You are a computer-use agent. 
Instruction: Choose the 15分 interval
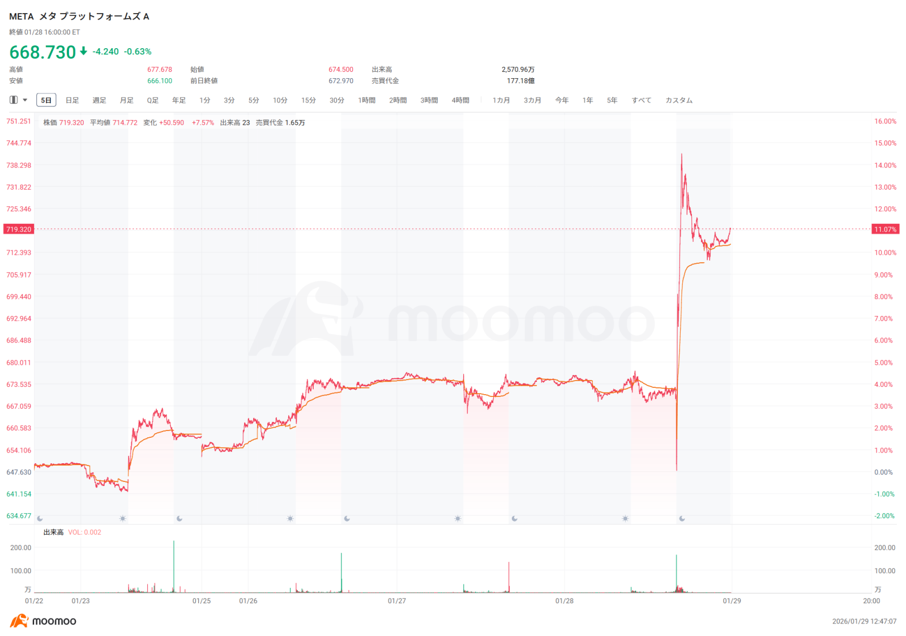[x=309, y=100]
